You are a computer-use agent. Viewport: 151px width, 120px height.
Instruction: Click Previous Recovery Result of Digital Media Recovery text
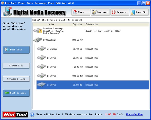pyautogui.click(x=53, y=31)
